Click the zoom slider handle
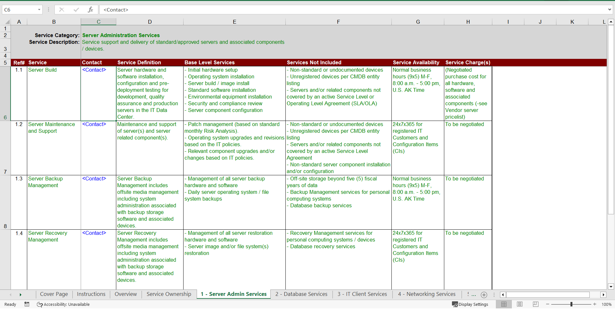Viewport: 615px width, 309px height. click(x=571, y=304)
